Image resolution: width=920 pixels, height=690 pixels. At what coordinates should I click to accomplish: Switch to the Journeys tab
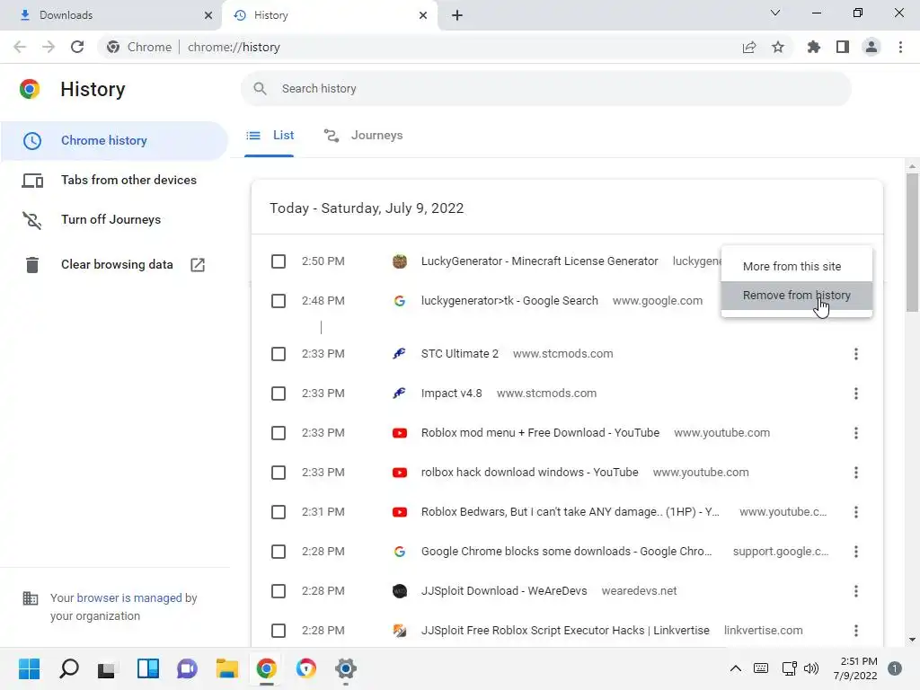[x=364, y=136]
